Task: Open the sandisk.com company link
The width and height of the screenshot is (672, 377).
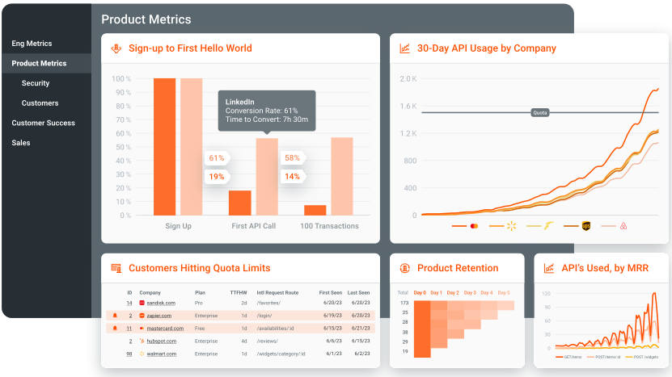Action: pos(161,303)
